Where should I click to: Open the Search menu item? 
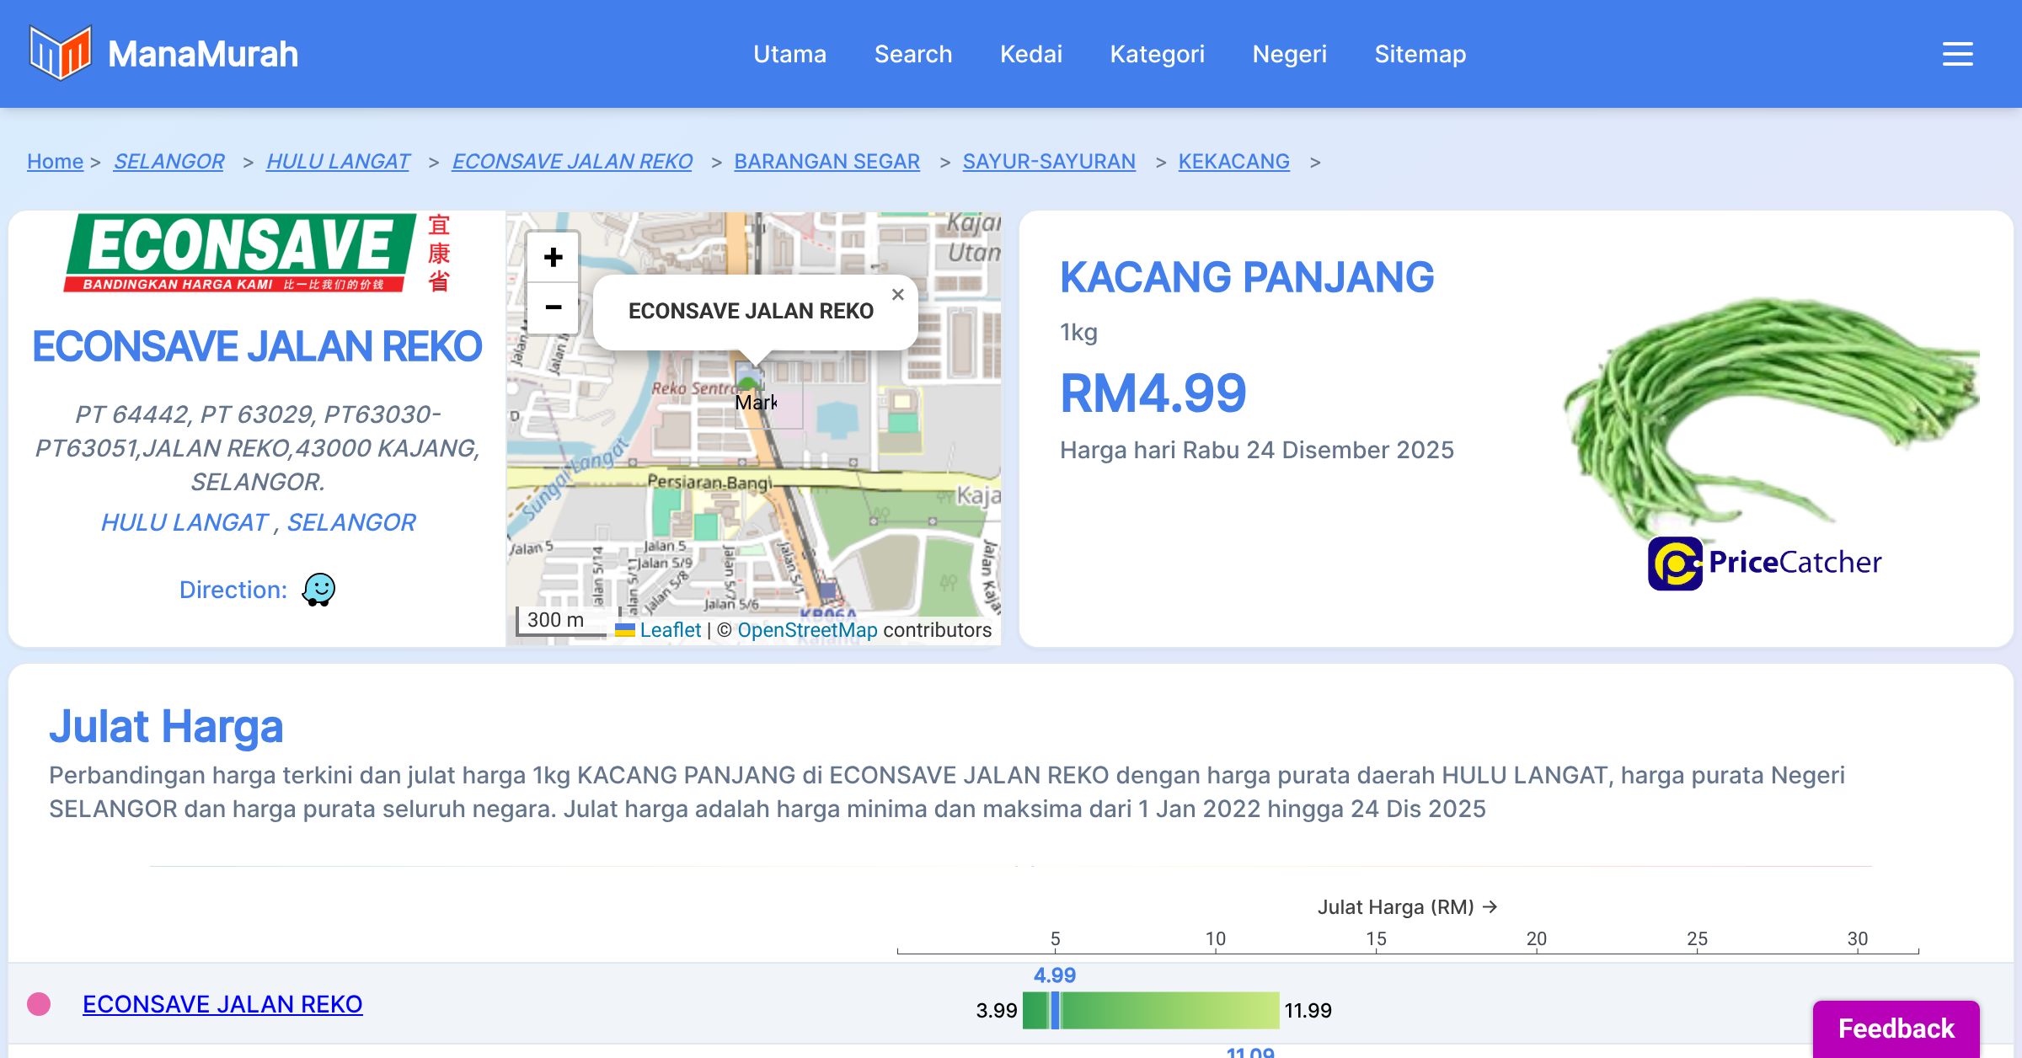point(912,54)
